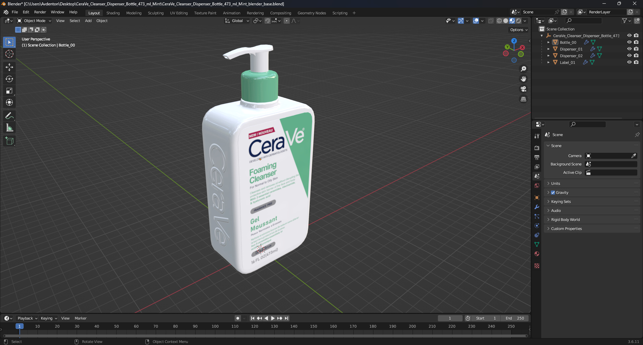Select the Cursor tool

pyautogui.click(x=9, y=54)
